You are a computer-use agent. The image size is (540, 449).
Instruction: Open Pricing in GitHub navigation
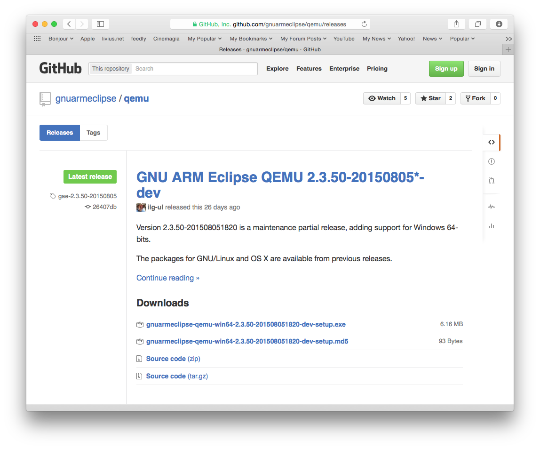pos(377,69)
